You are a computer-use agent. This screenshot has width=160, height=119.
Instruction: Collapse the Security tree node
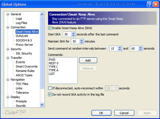click(8, 49)
